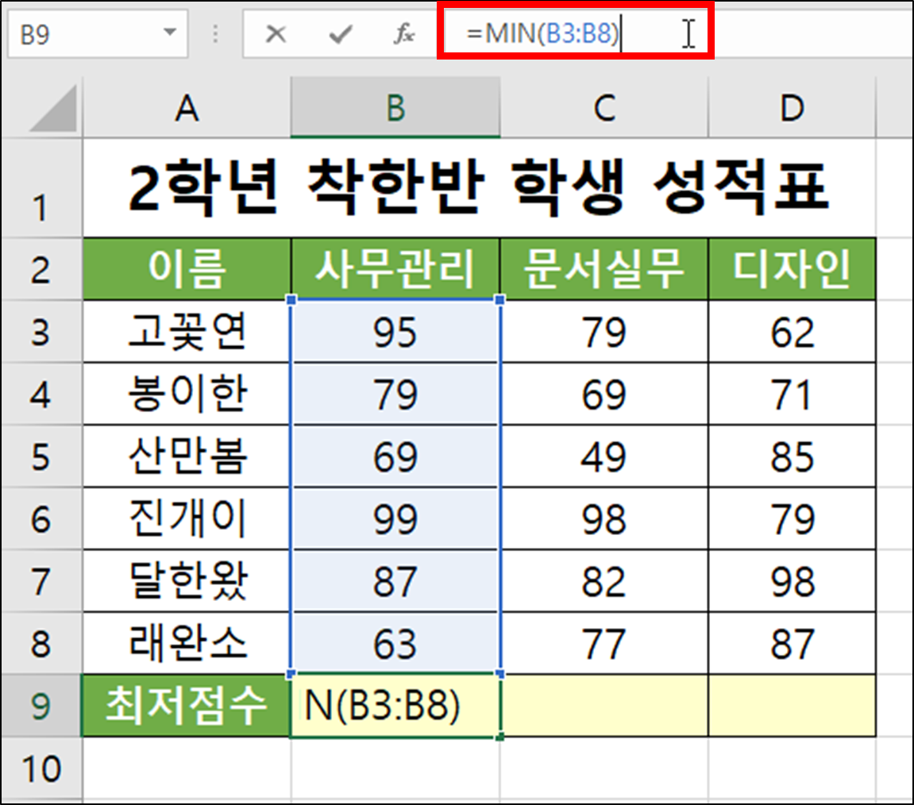This screenshot has height=805, width=914.
Task: Click empty cell C9 beside the formula cell
Action: point(605,707)
